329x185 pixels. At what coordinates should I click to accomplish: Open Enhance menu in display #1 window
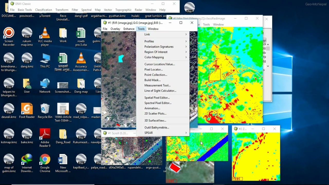tap(129, 29)
